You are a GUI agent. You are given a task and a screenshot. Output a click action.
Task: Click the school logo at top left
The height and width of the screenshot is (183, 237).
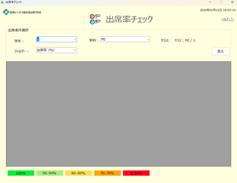pos(22,12)
